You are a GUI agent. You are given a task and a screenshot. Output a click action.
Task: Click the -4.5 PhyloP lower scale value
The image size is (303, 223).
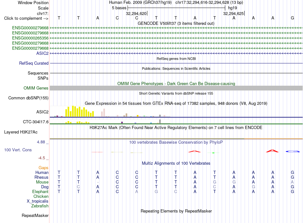coord(41,158)
